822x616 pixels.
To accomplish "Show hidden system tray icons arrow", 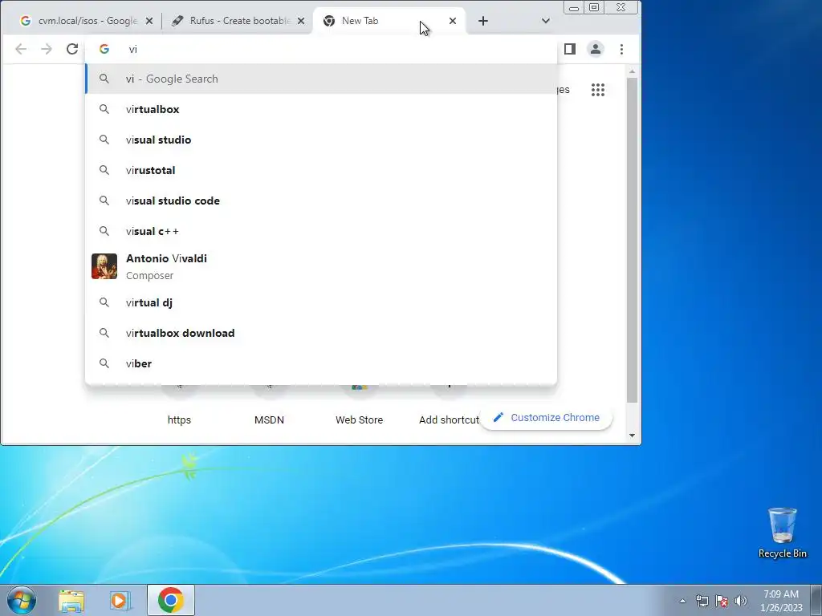I will (x=682, y=602).
